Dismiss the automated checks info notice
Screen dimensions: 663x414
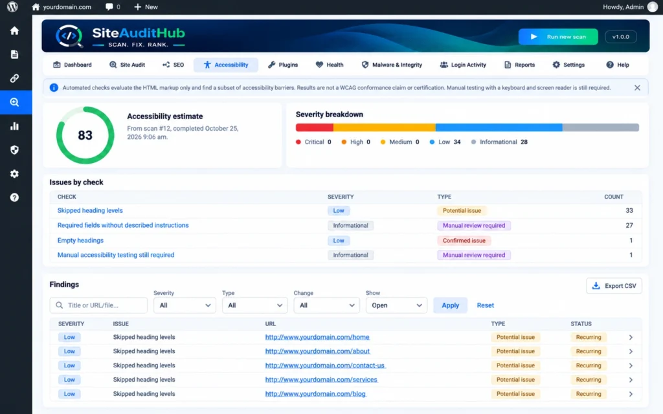637,88
